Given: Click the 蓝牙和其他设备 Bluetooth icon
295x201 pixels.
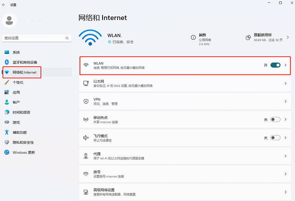Looking at the screenshot, I should (x=7, y=62).
